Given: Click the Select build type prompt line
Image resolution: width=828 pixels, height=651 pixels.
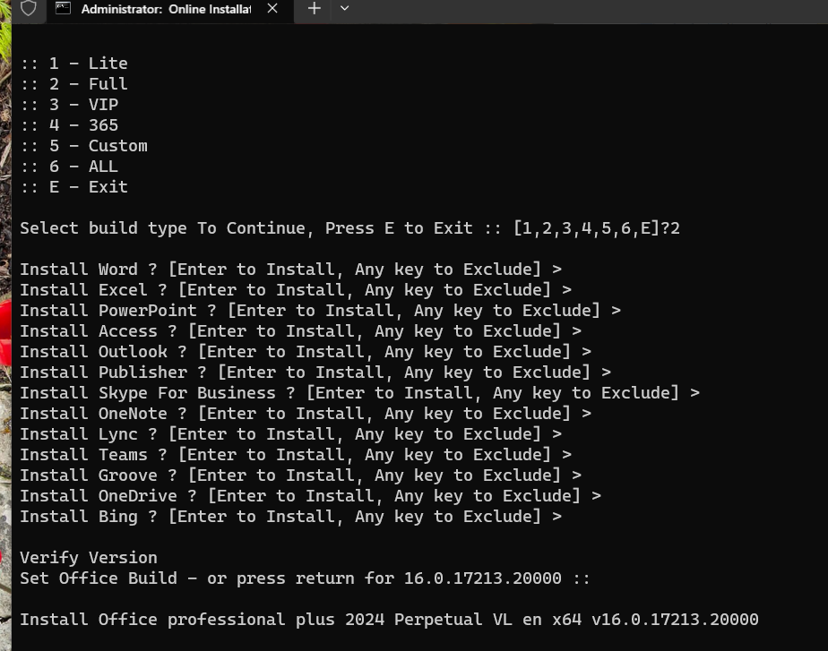Looking at the screenshot, I should (350, 228).
